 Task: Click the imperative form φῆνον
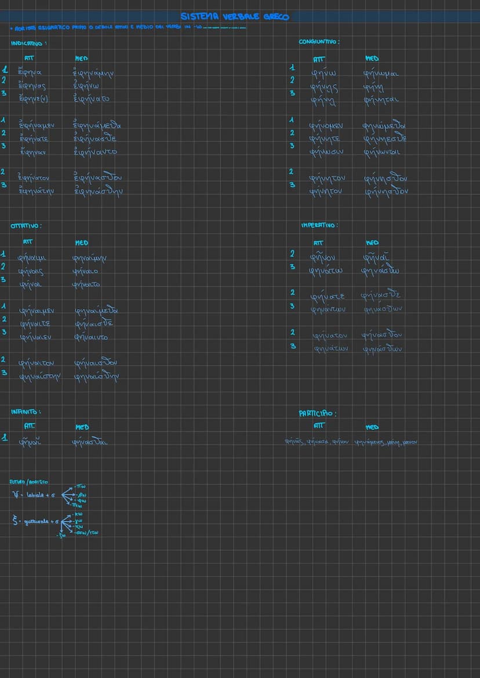point(323,258)
